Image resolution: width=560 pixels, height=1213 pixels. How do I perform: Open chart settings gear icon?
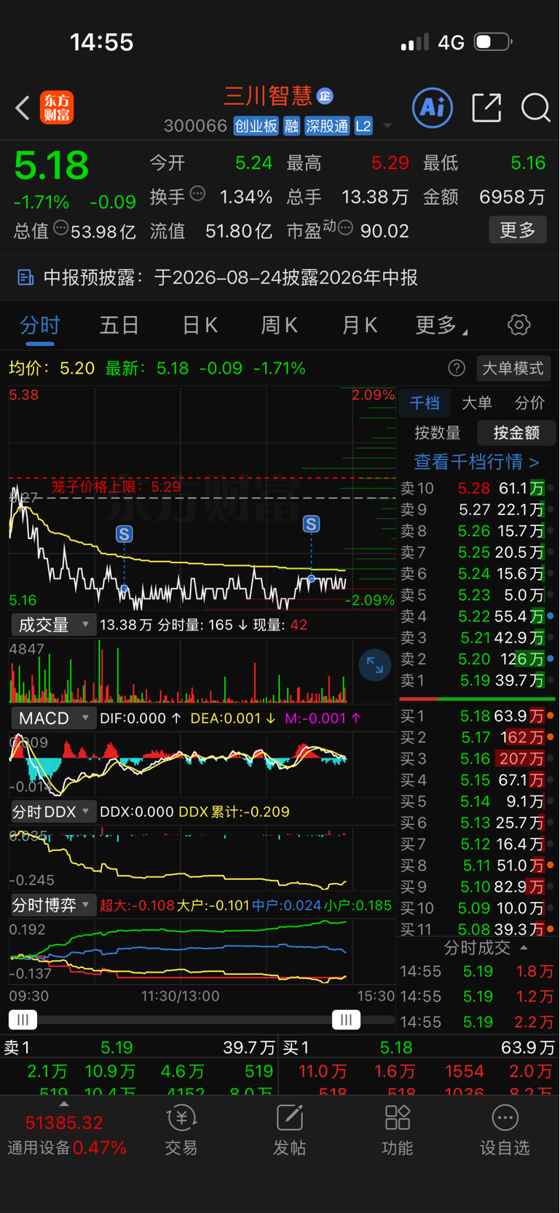click(518, 325)
